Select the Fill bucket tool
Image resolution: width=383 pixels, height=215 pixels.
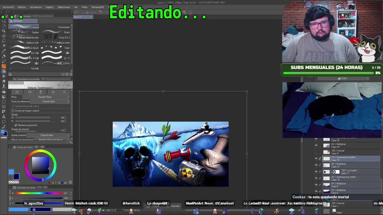coord(4,91)
